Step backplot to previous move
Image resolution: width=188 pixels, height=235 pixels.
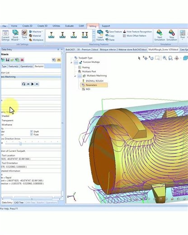point(28,84)
